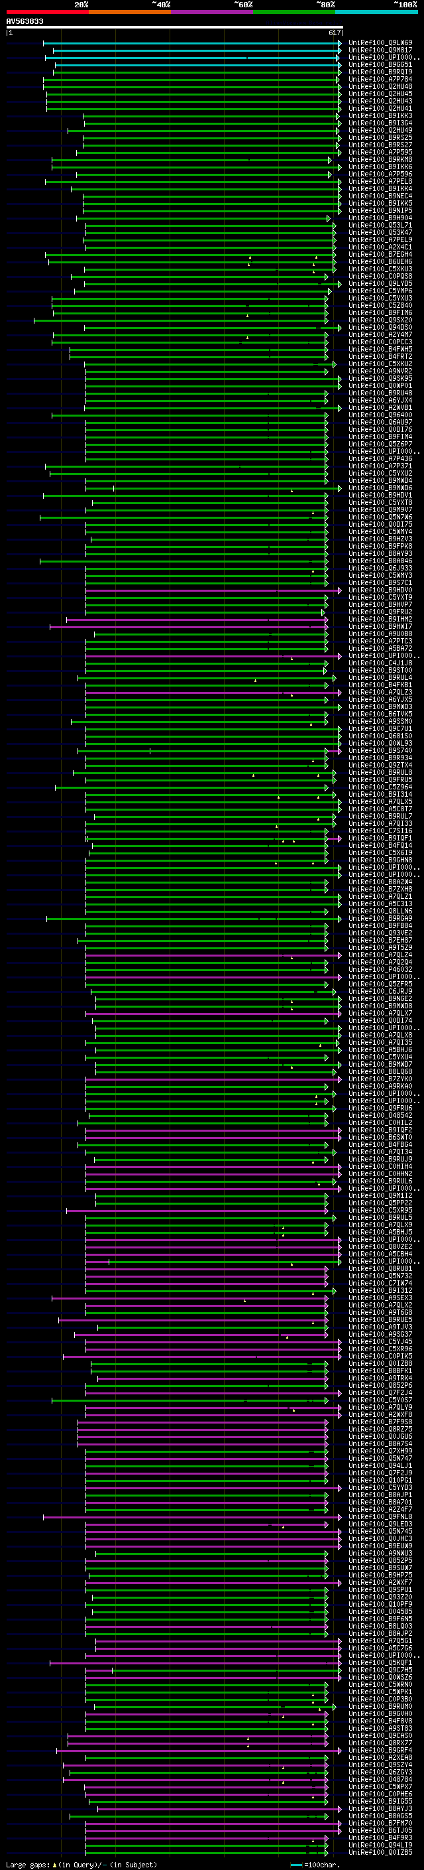Viewport: 424px width, 1870px height.
Task: Open hit UniRef100_Q8RX77
Action: coord(380,1743)
